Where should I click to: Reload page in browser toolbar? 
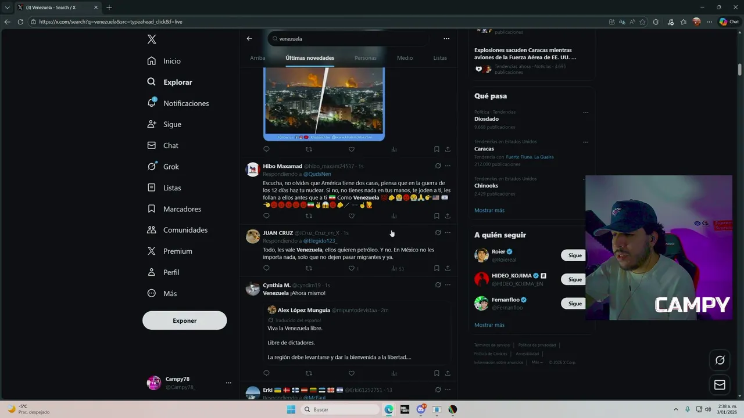(20, 21)
